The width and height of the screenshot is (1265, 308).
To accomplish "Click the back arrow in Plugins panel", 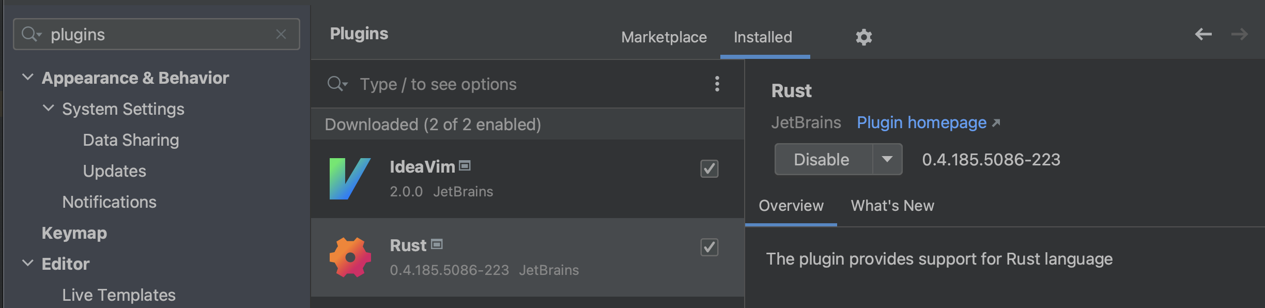I will (x=1204, y=34).
